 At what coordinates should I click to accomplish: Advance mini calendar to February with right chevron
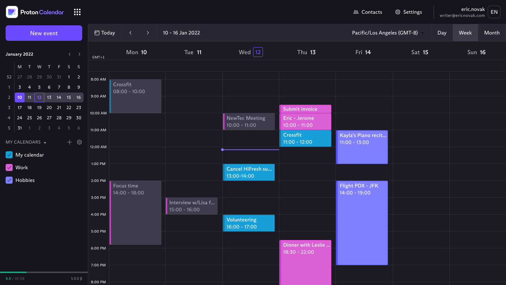point(79,54)
